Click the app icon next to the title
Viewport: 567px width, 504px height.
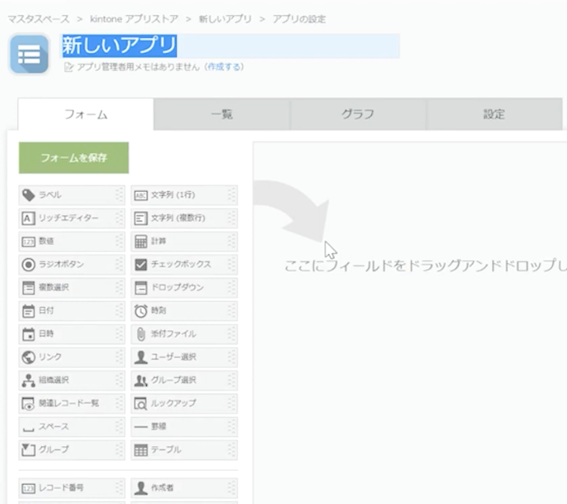click(x=29, y=54)
